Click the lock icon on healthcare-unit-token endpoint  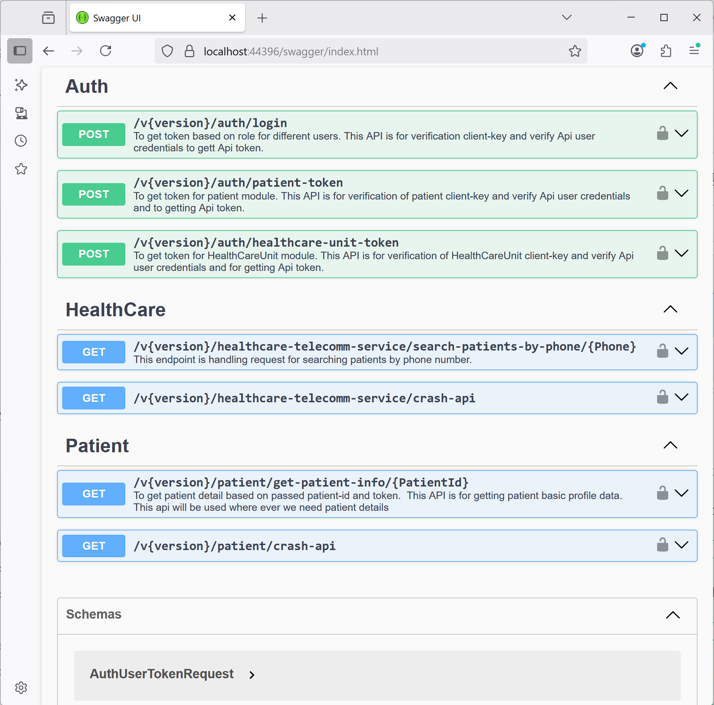662,253
